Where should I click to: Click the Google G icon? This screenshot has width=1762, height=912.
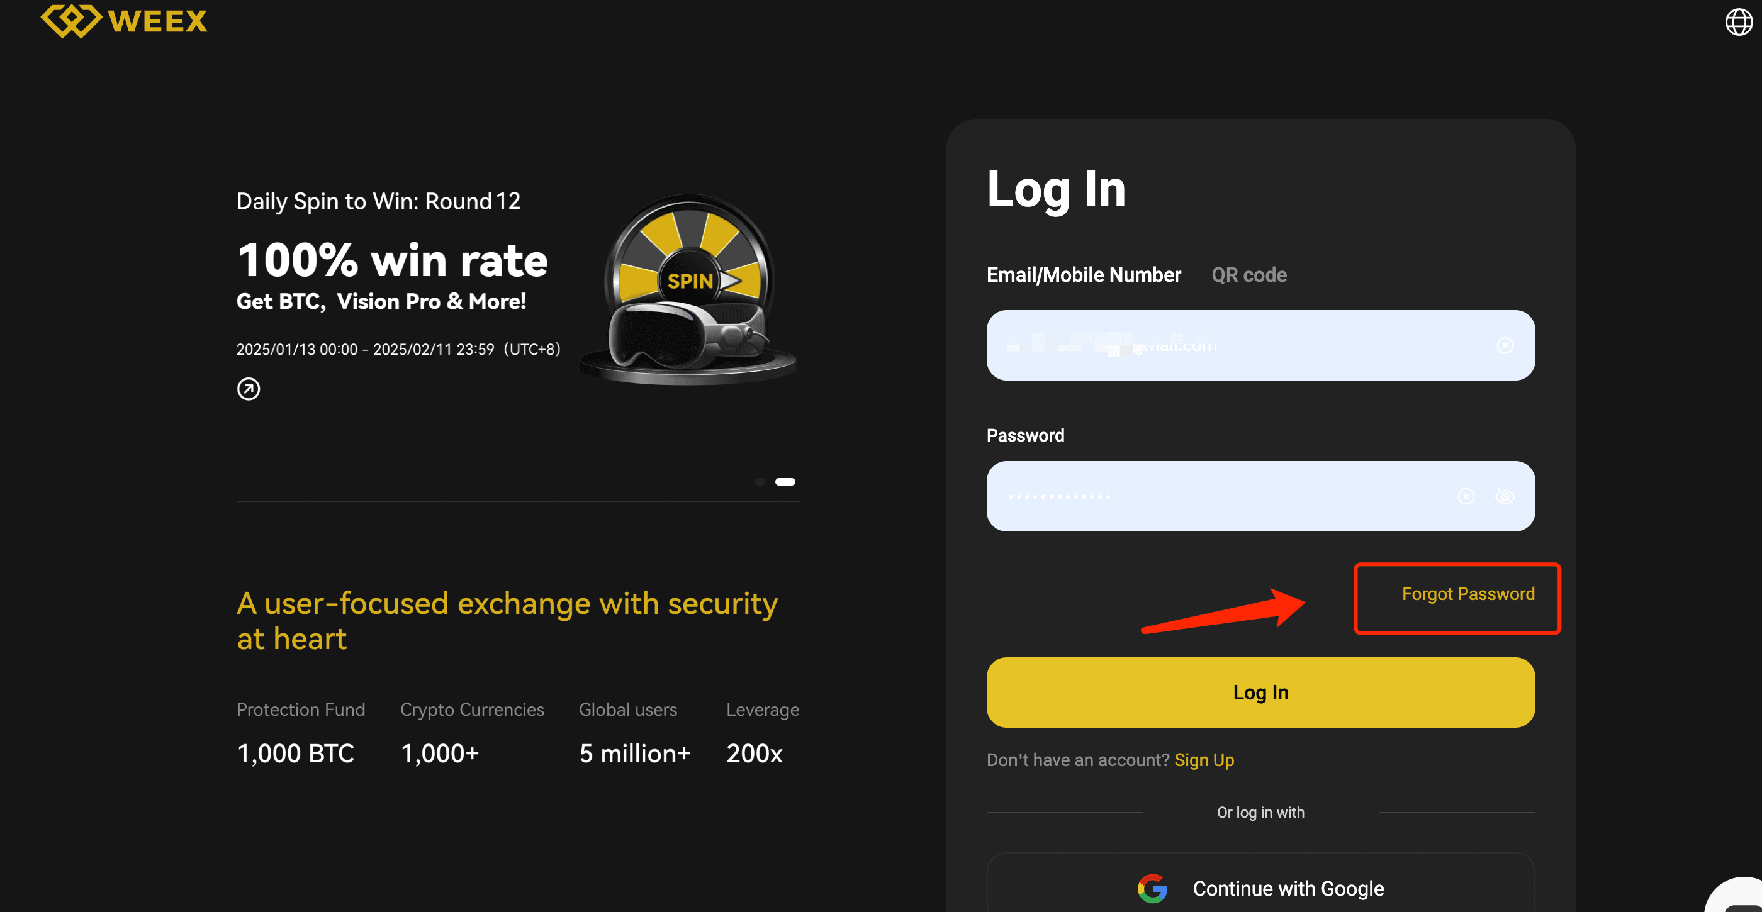click(1154, 888)
